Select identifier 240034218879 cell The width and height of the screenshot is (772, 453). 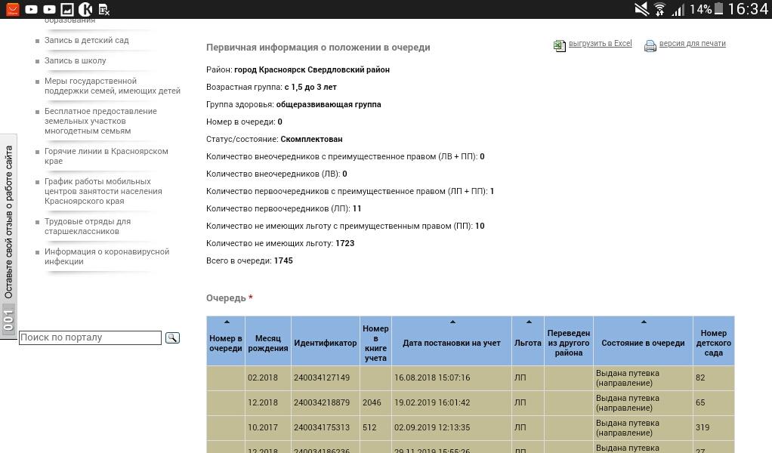click(326, 402)
